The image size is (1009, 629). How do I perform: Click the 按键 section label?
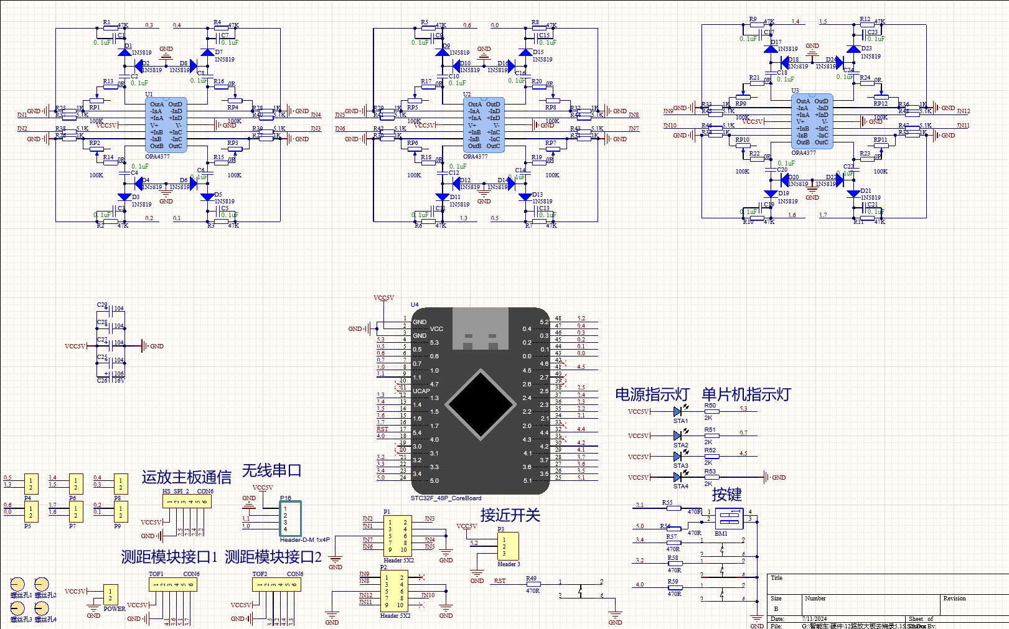726,495
